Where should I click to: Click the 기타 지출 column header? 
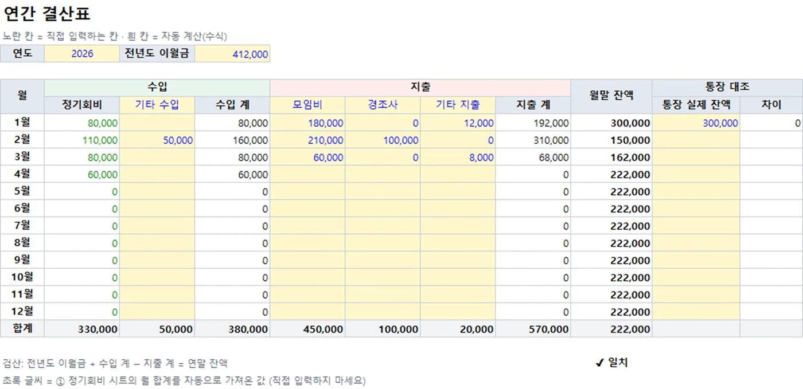click(x=458, y=105)
